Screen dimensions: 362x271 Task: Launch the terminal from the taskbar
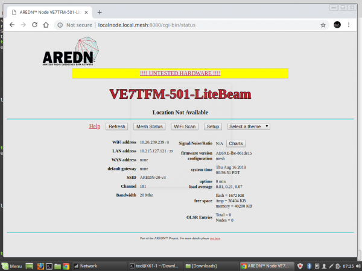pyautogui.click(x=49, y=266)
